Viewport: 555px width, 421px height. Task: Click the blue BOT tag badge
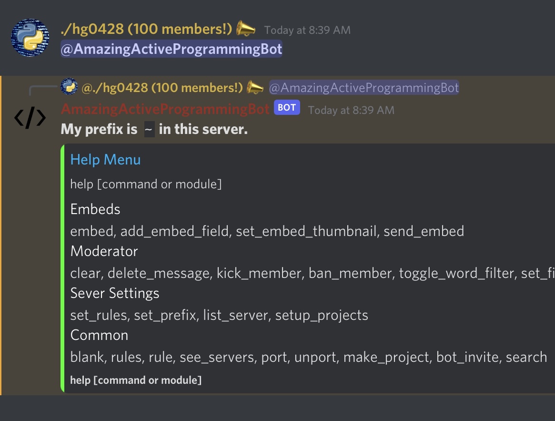click(287, 108)
